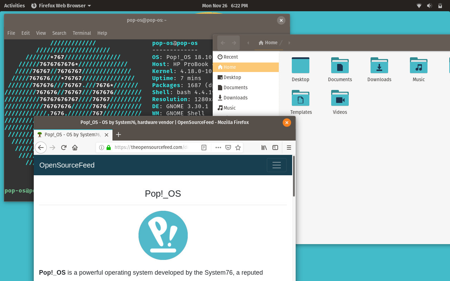Bookmark this page with the star icon
Screen dimensions: 450x281
(238, 148)
